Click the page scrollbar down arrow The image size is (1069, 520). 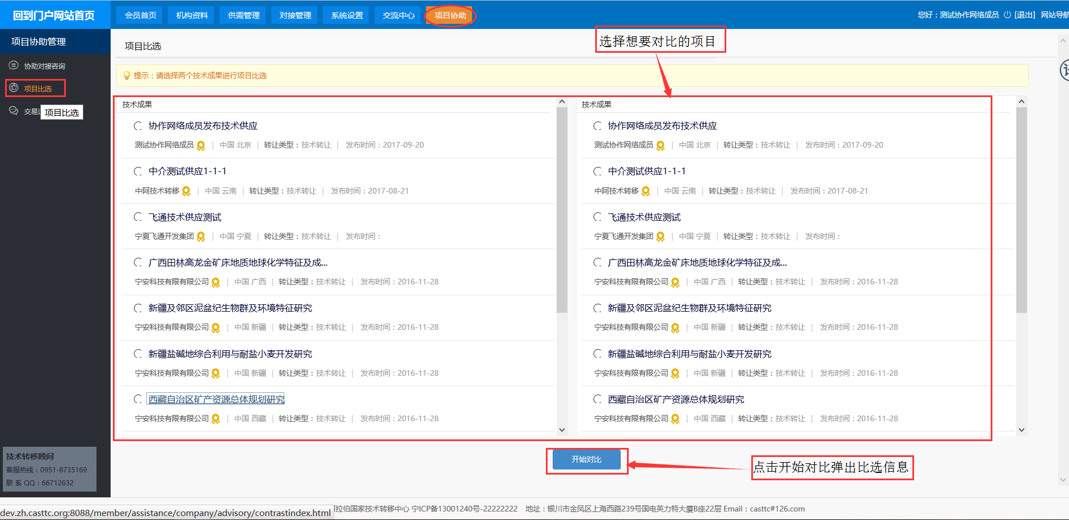(x=1063, y=480)
